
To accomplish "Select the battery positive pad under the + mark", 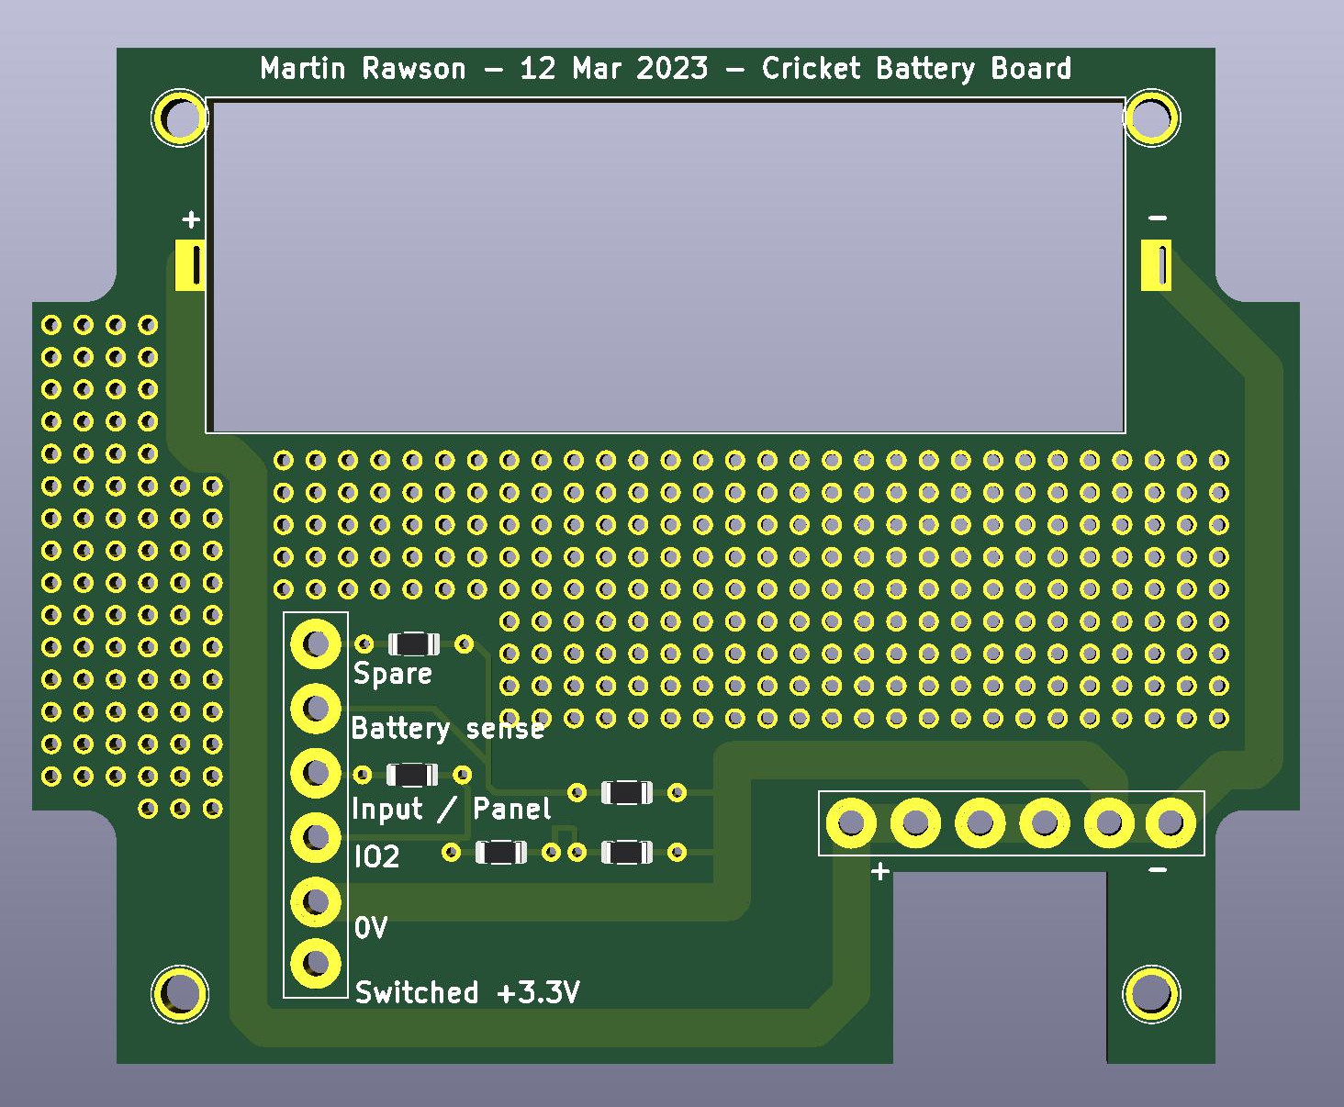I will click(191, 265).
